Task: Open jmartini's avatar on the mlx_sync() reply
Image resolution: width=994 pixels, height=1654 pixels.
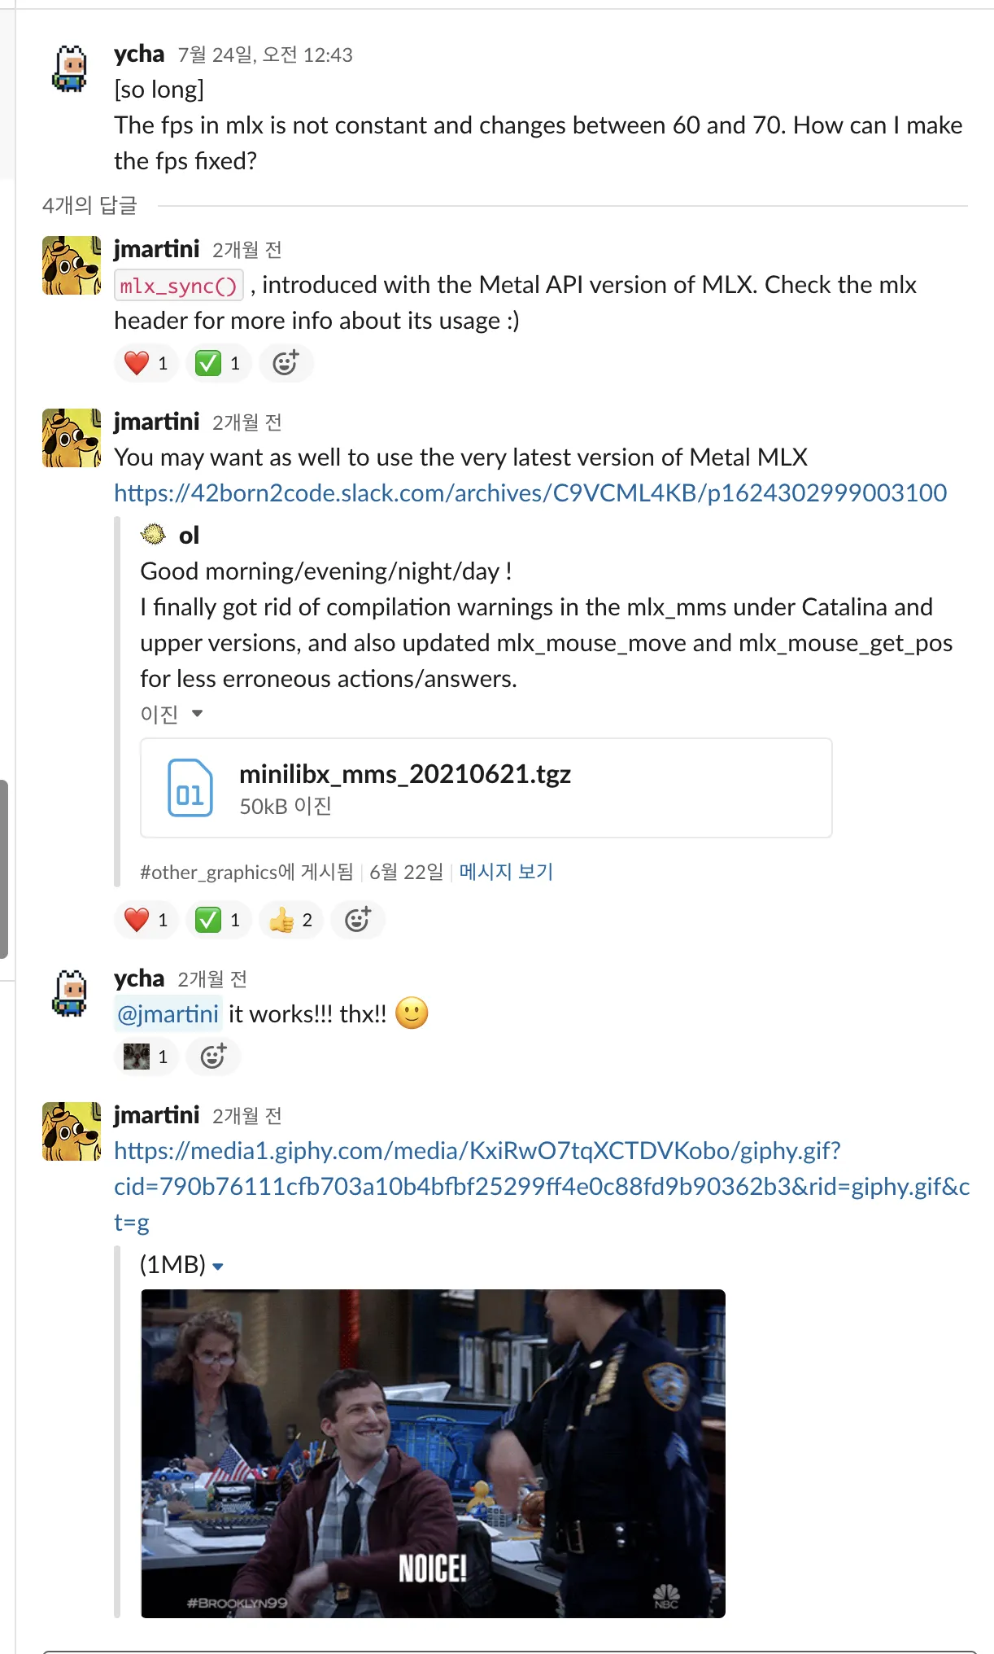Action: point(72,265)
